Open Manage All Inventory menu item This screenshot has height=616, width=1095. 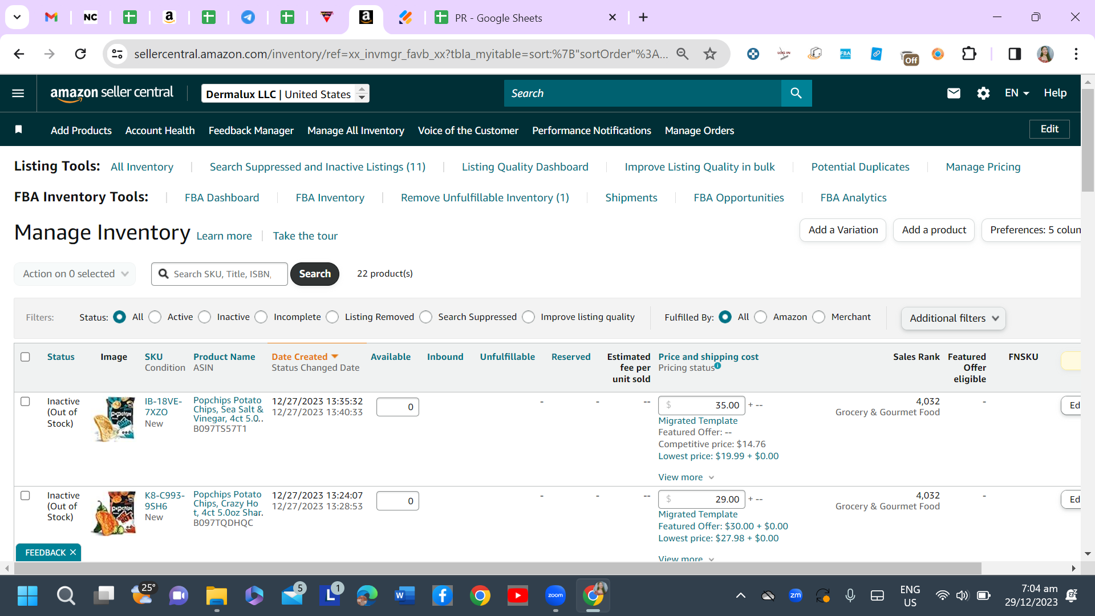(356, 131)
